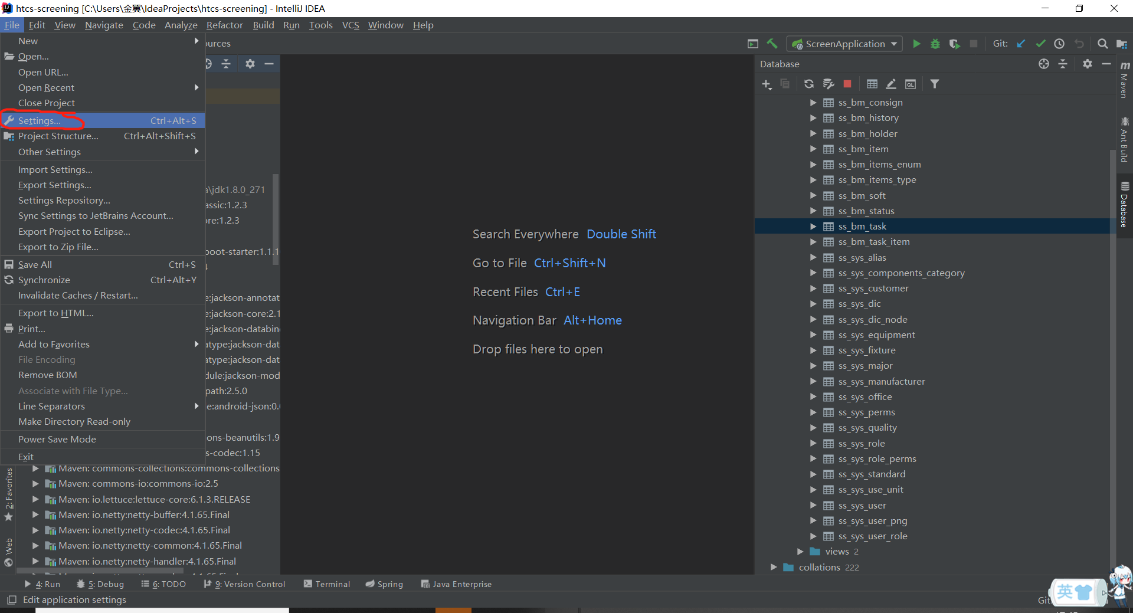Show Git history clock icon

pyautogui.click(x=1059, y=44)
